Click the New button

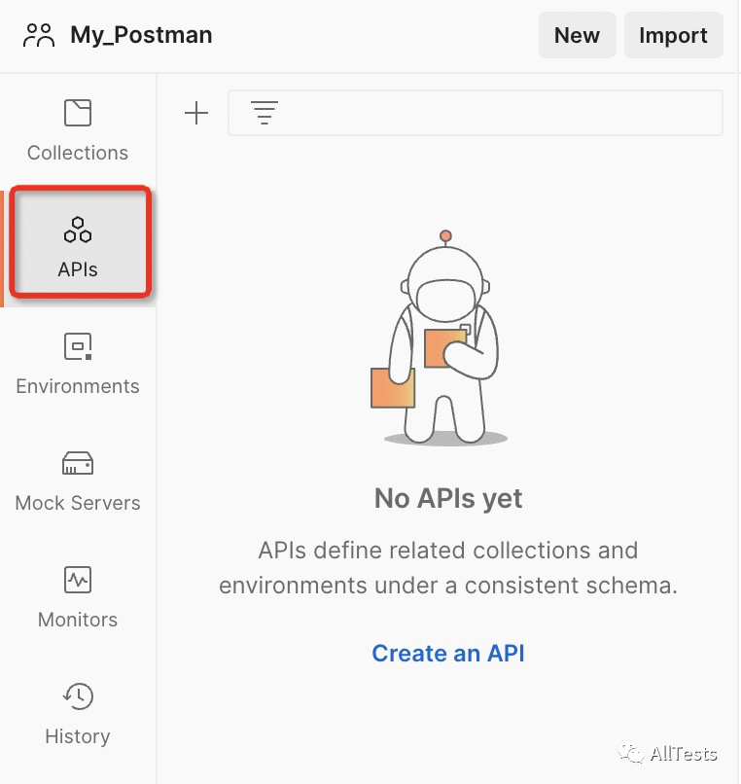(577, 35)
